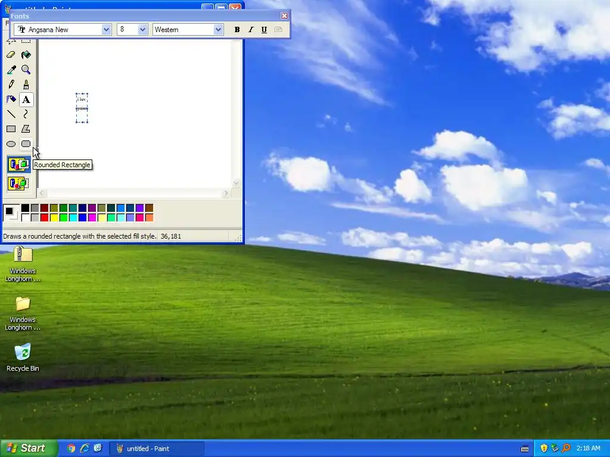Toggle Bold in the Fonts toolbar

pyautogui.click(x=237, y=30)
